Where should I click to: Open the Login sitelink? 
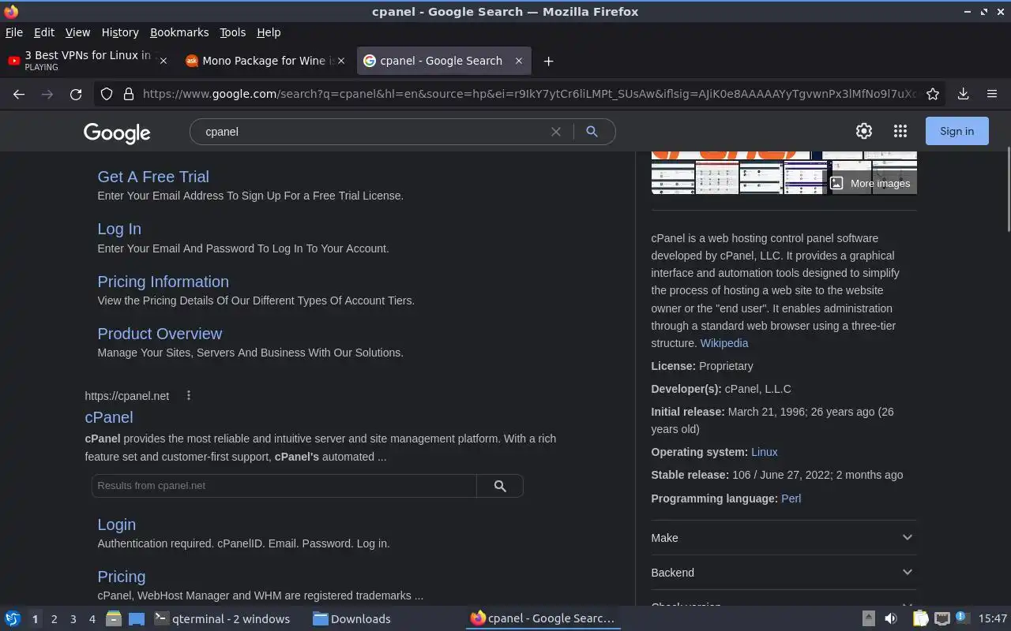point(117,525)
